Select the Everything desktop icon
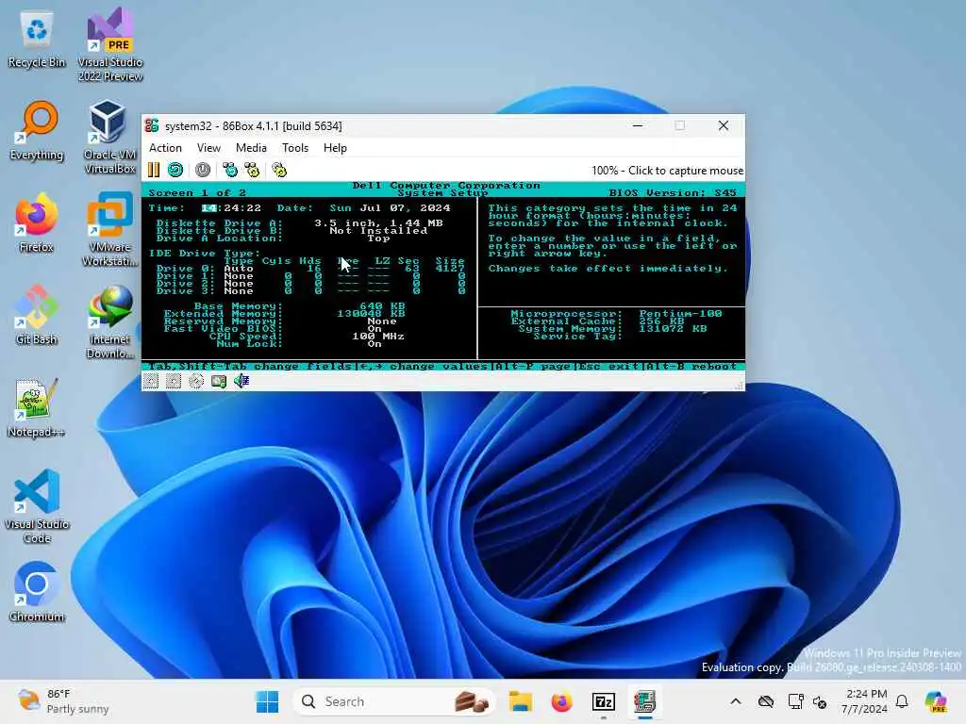 (x=37, y=131)
